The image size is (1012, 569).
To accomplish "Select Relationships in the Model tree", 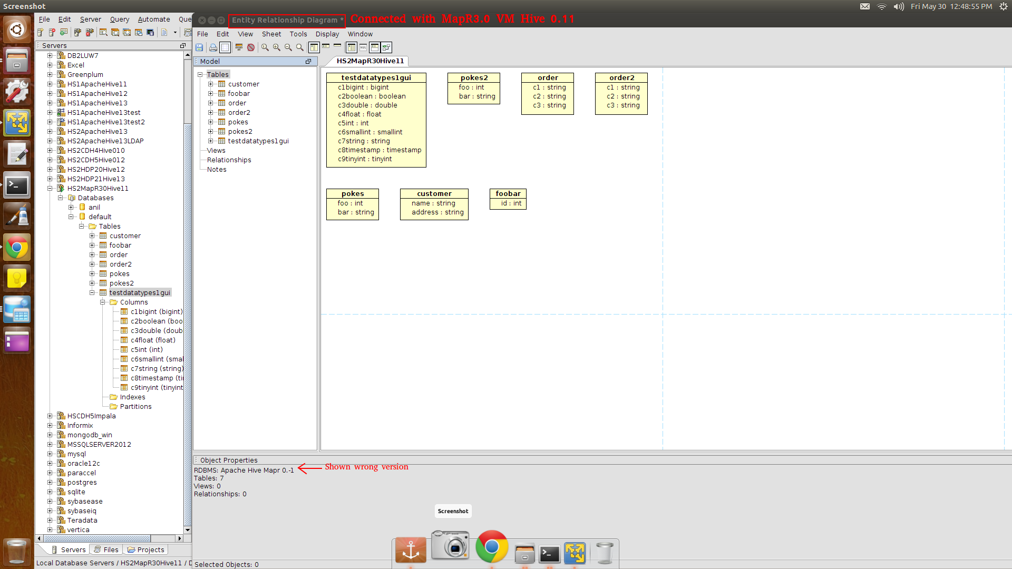I will 229,160.
